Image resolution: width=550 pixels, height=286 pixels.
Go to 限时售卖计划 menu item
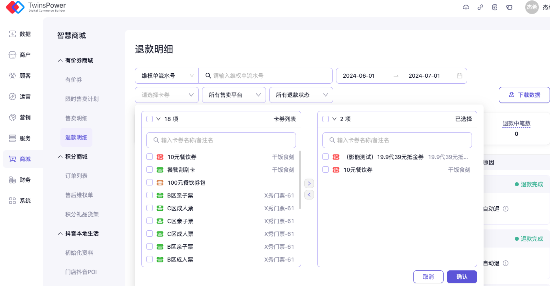[x=82, y=99]
